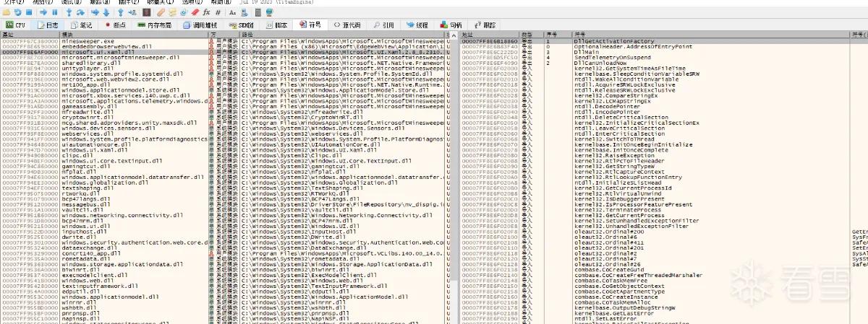The height and width of the screenshot is (324, 868).
Task: Open the 断点 (Breakpoints) tab
Action: [116, 25]
